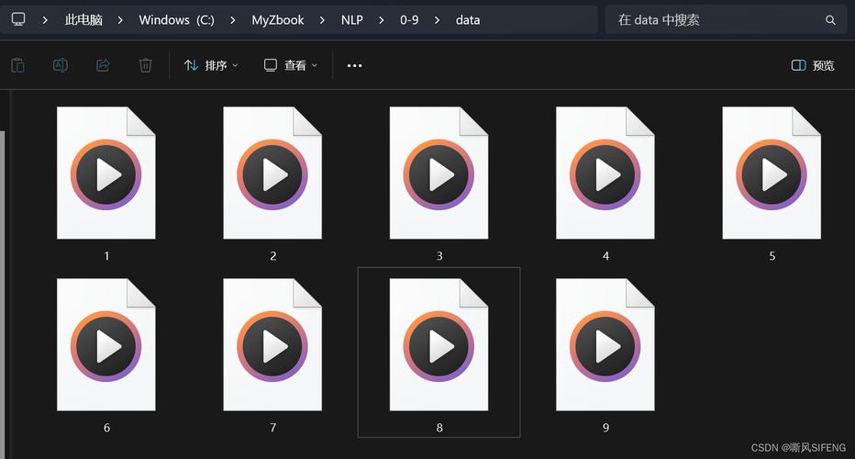This screenshot has width=855, height=459.
Task: Click the Paste clipboard icon in toolbar
Action: (x=18, y=65)
